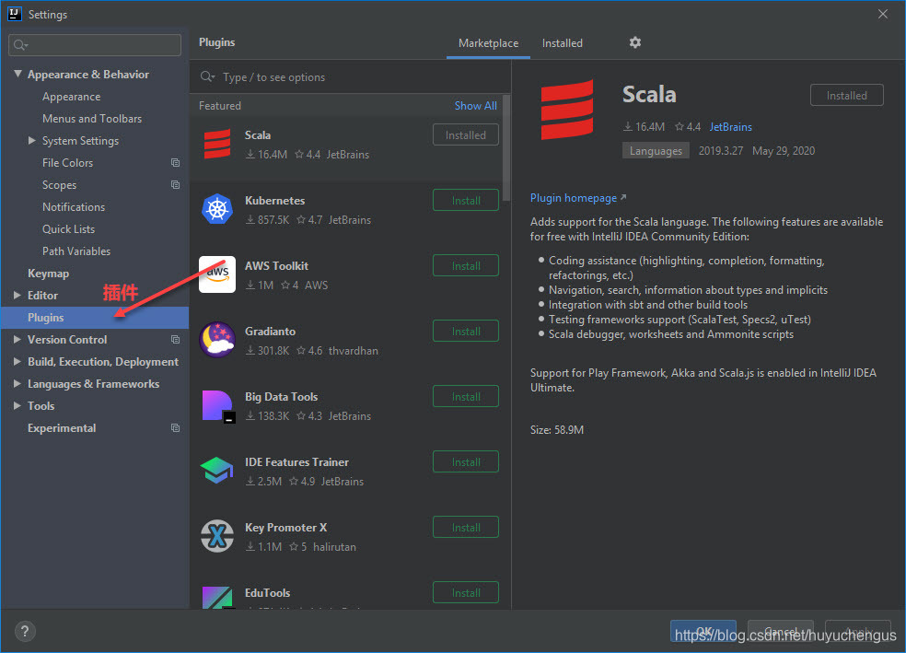Click the EduTools plugin icon
The width and height of the screenshot is (906, 653).
[217, 598]
